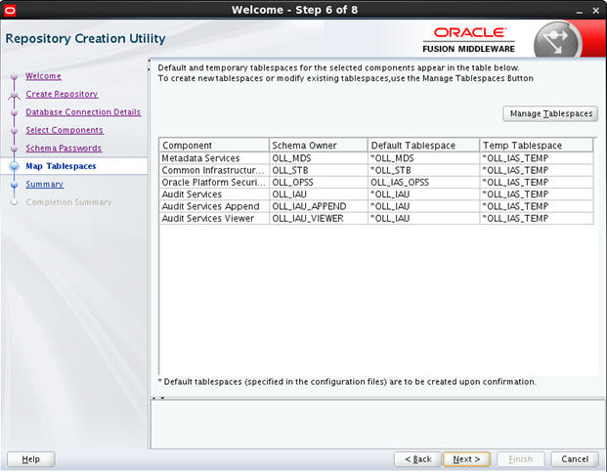The width and height of the screenshot is (607, 472).
Task: Select the Map Tablespaces step
Action: coord(61,166)
